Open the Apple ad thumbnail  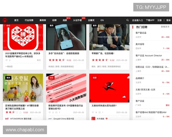(110, 37)
